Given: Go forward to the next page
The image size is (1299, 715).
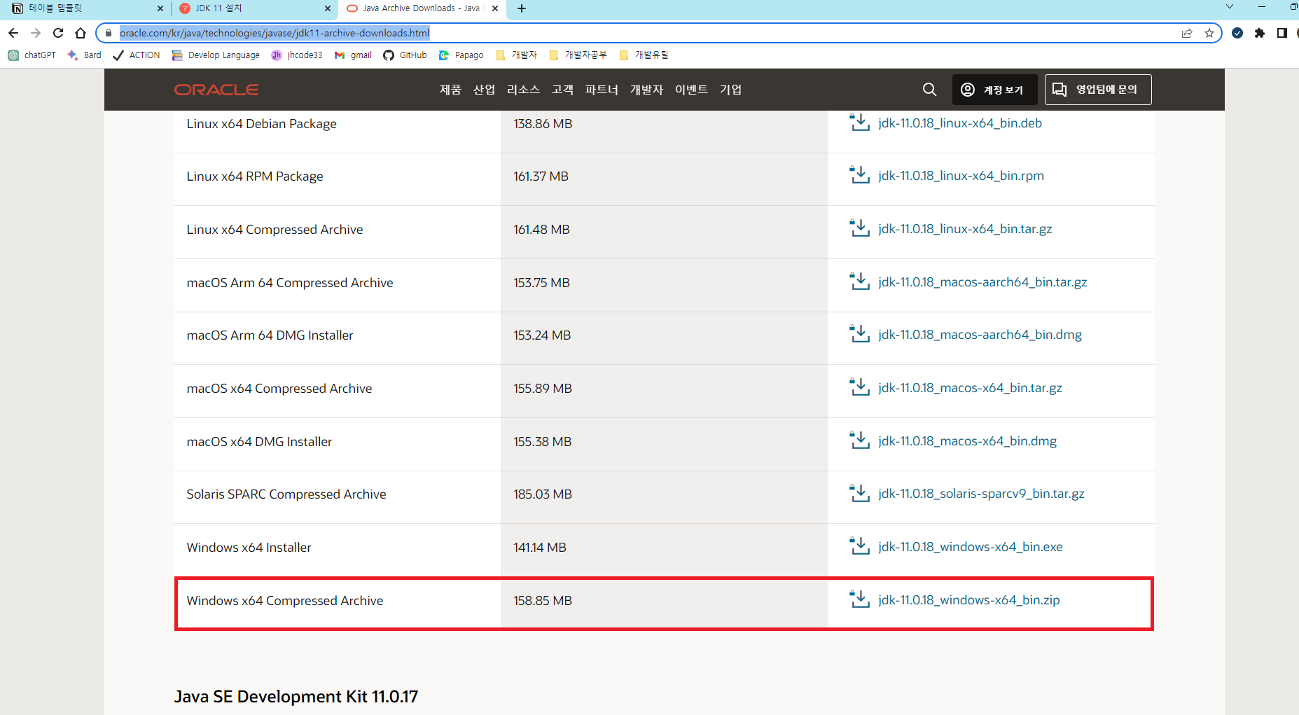Looking at the screenshot, I should click(36, 33).
